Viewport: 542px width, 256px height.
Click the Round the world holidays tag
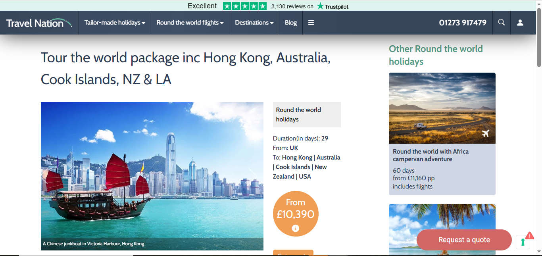(298, 115)
